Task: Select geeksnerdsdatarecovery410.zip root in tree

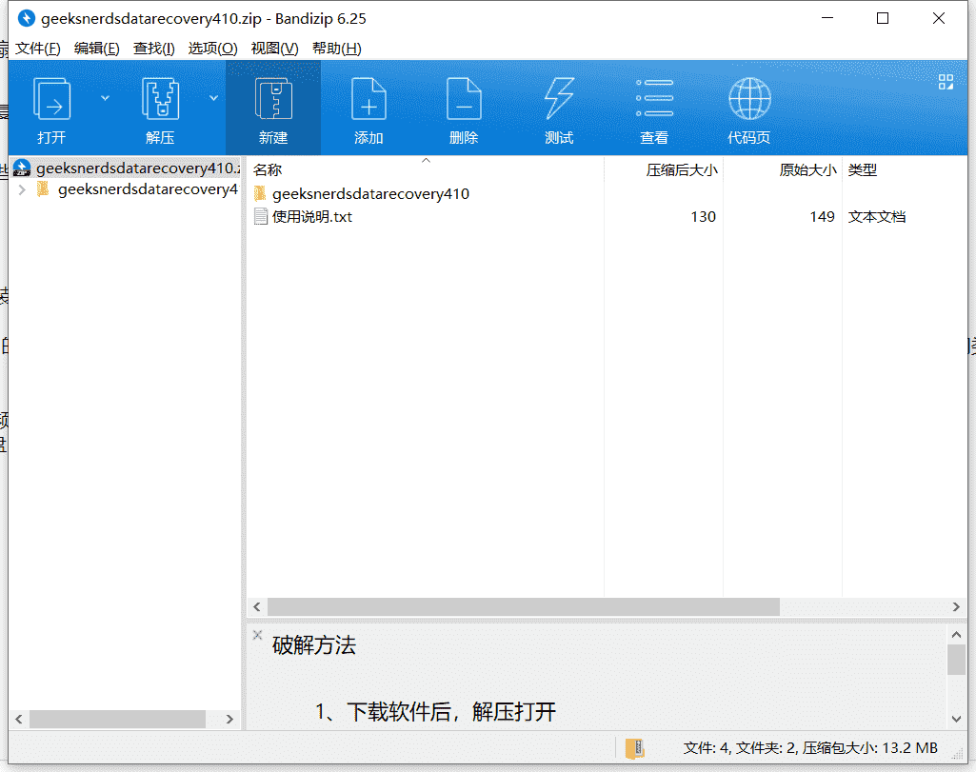Action: pos(127,168)
